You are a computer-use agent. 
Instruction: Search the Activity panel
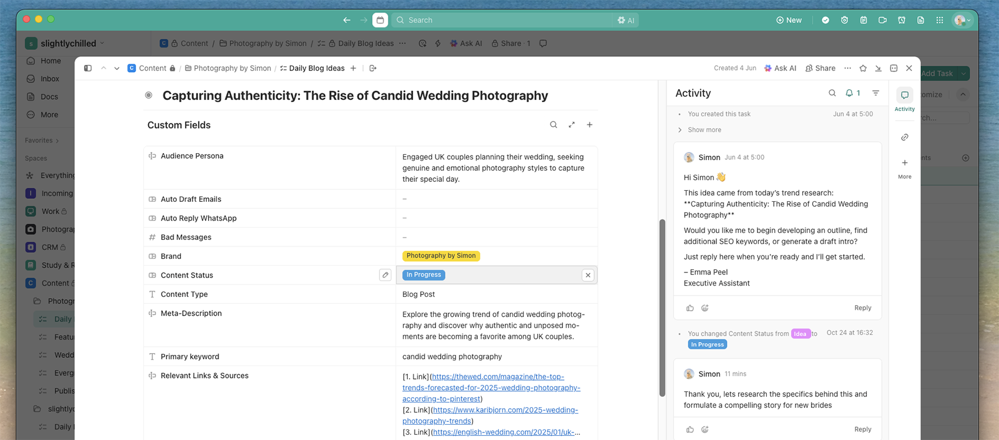[x=832, y=93]
